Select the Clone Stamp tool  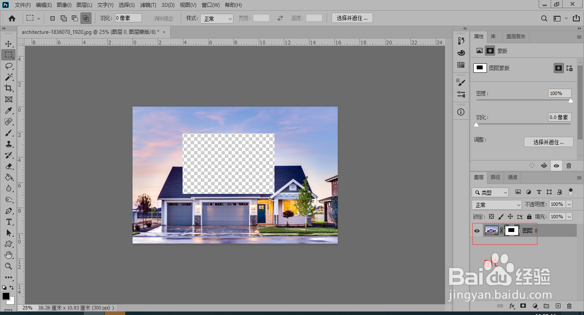pos(9,144)
